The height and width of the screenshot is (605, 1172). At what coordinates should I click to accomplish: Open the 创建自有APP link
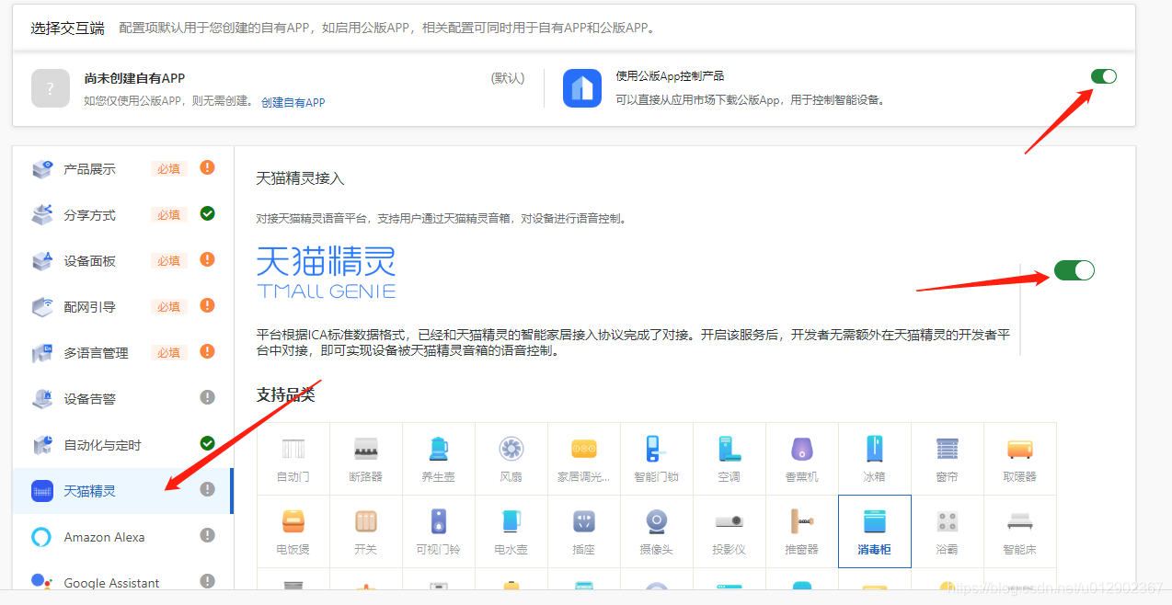click(x=293, y=102)
